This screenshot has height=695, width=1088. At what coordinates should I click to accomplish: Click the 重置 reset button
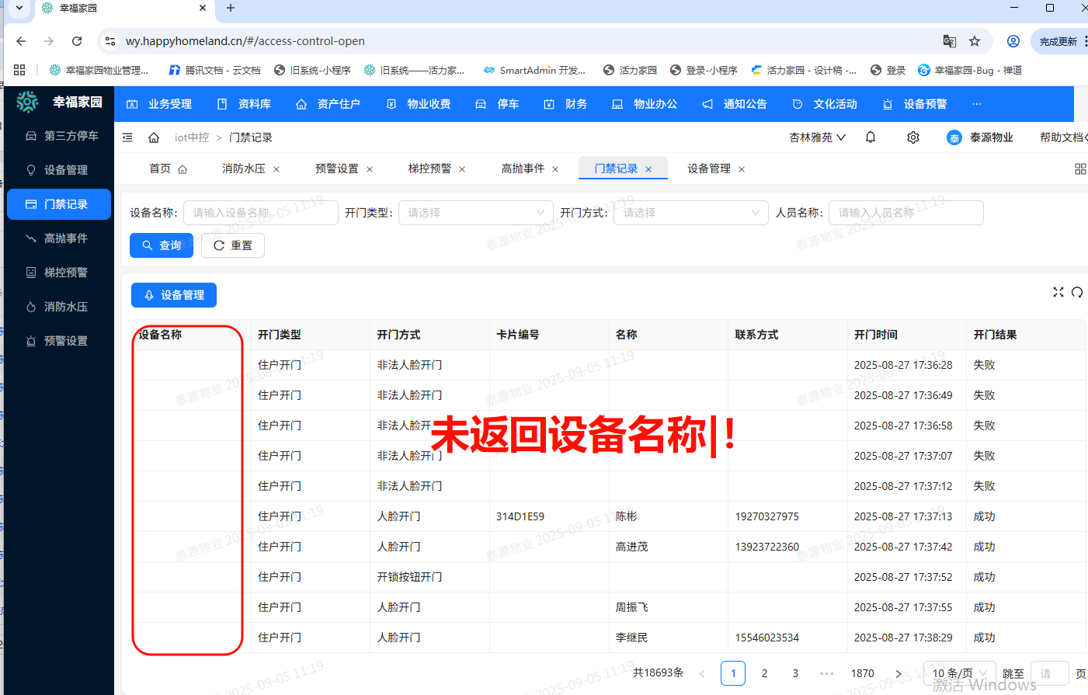(x=233, y=245)
